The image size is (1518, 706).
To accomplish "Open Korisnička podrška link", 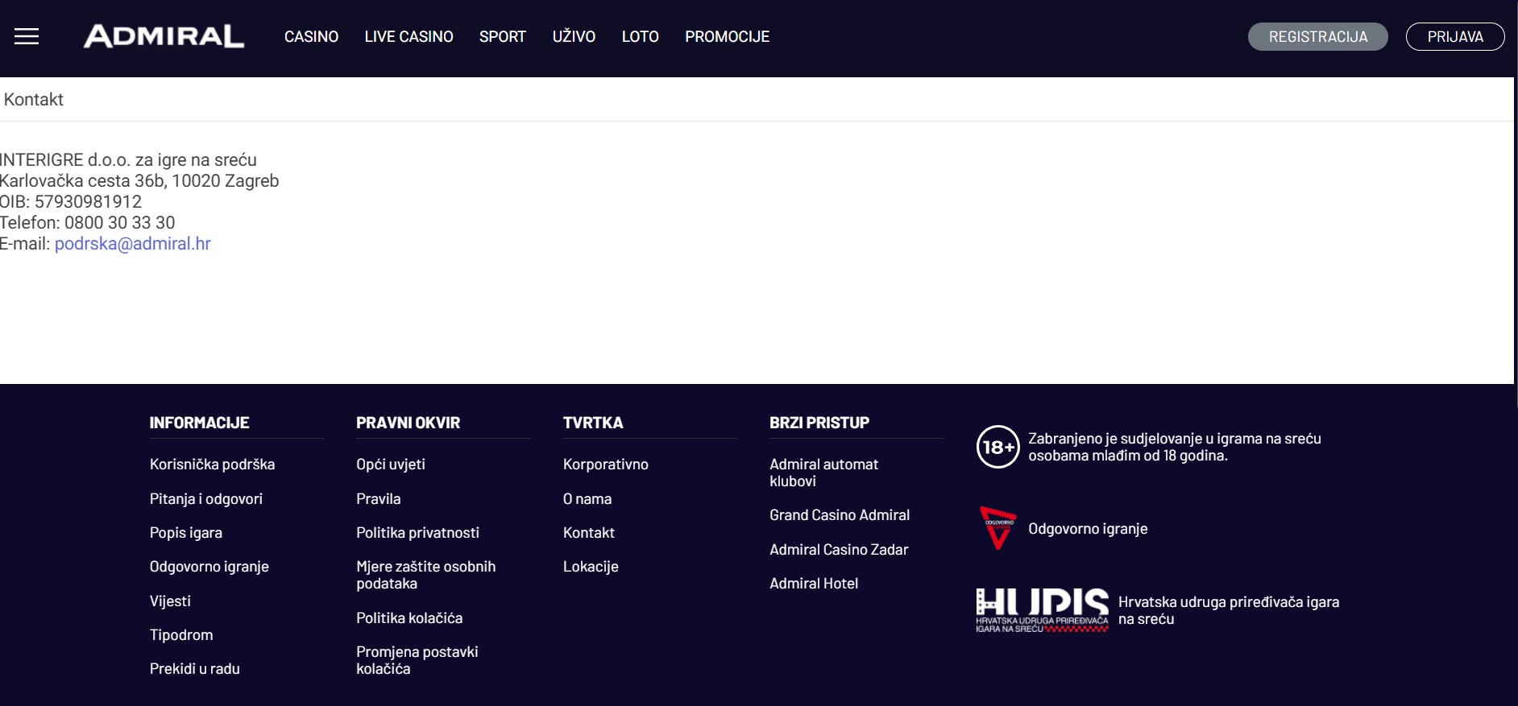I will [212, 464].
